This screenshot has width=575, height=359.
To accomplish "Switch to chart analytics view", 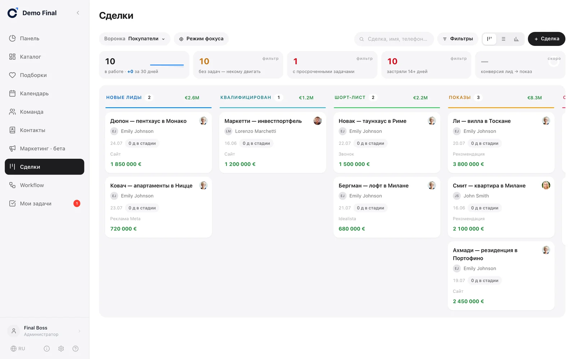I will 516,39.
